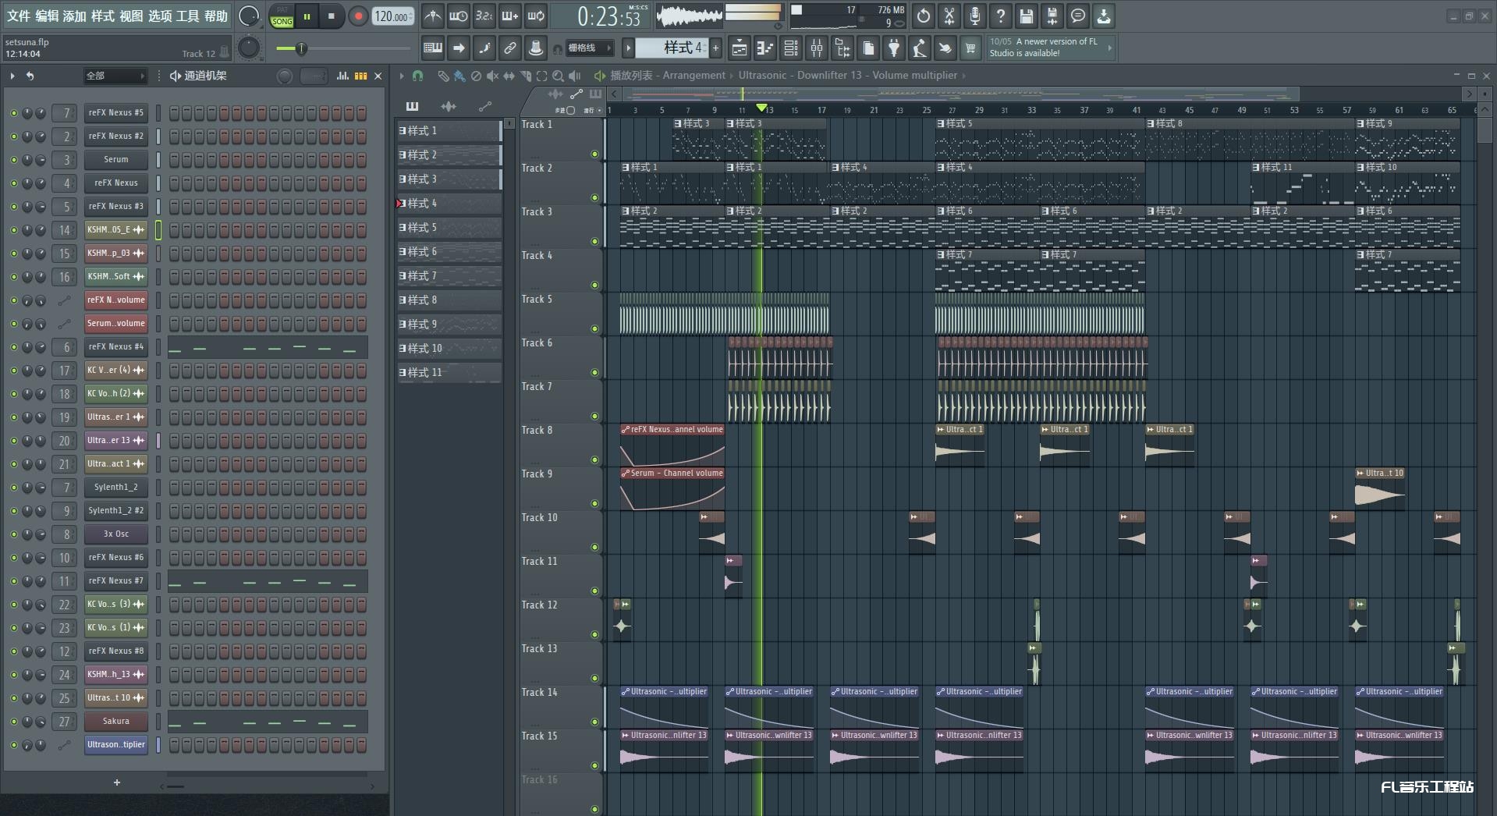Close the channel rack panel
The image size is (1497, 816).
378,76
